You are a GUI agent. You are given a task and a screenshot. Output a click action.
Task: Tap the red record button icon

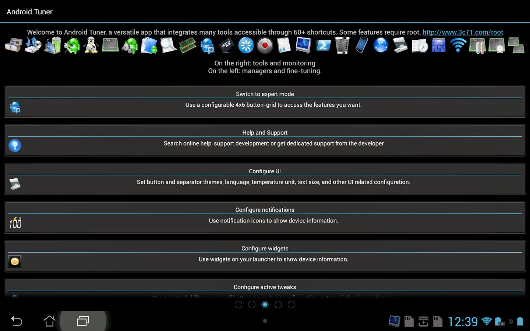pos(265,46)
